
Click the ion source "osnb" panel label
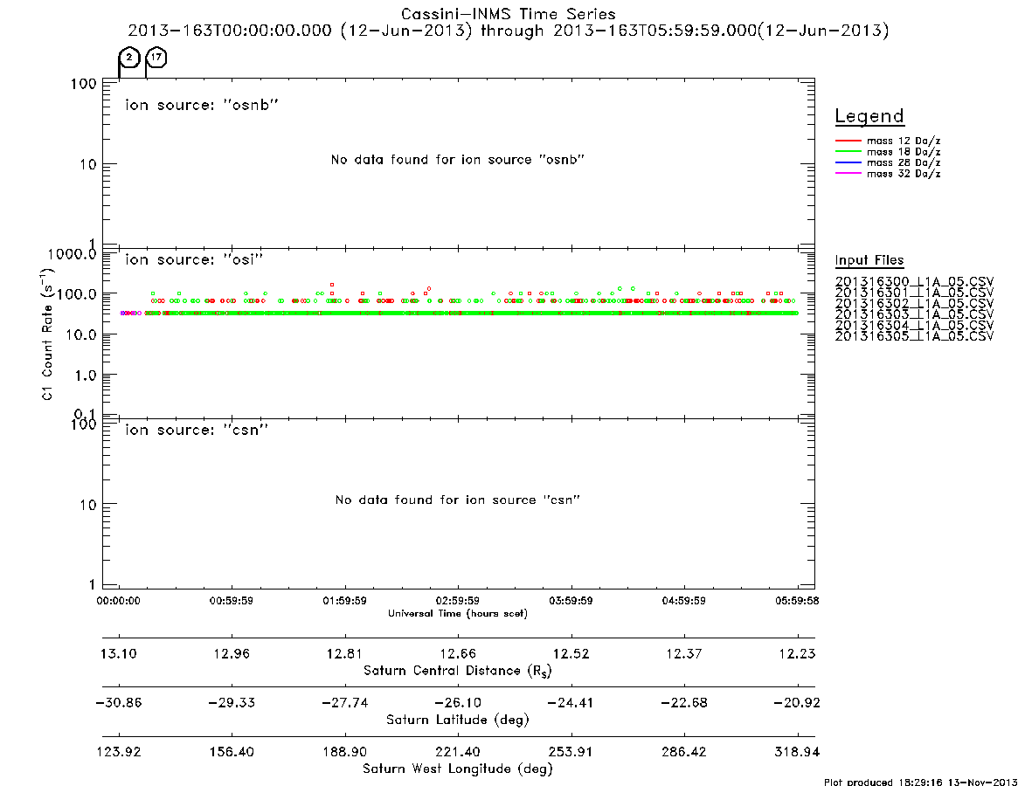201,105
